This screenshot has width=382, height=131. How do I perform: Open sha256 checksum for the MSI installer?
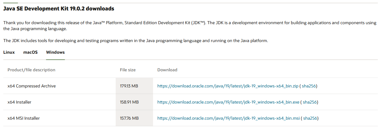(310, 118)
